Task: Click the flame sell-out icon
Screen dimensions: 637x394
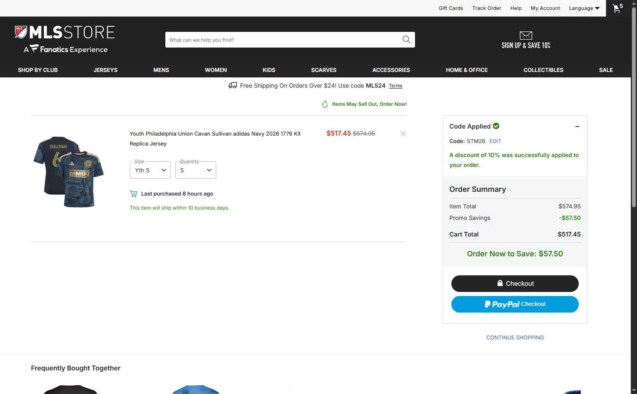Action: pyautogui.click(x=325, y=104)
